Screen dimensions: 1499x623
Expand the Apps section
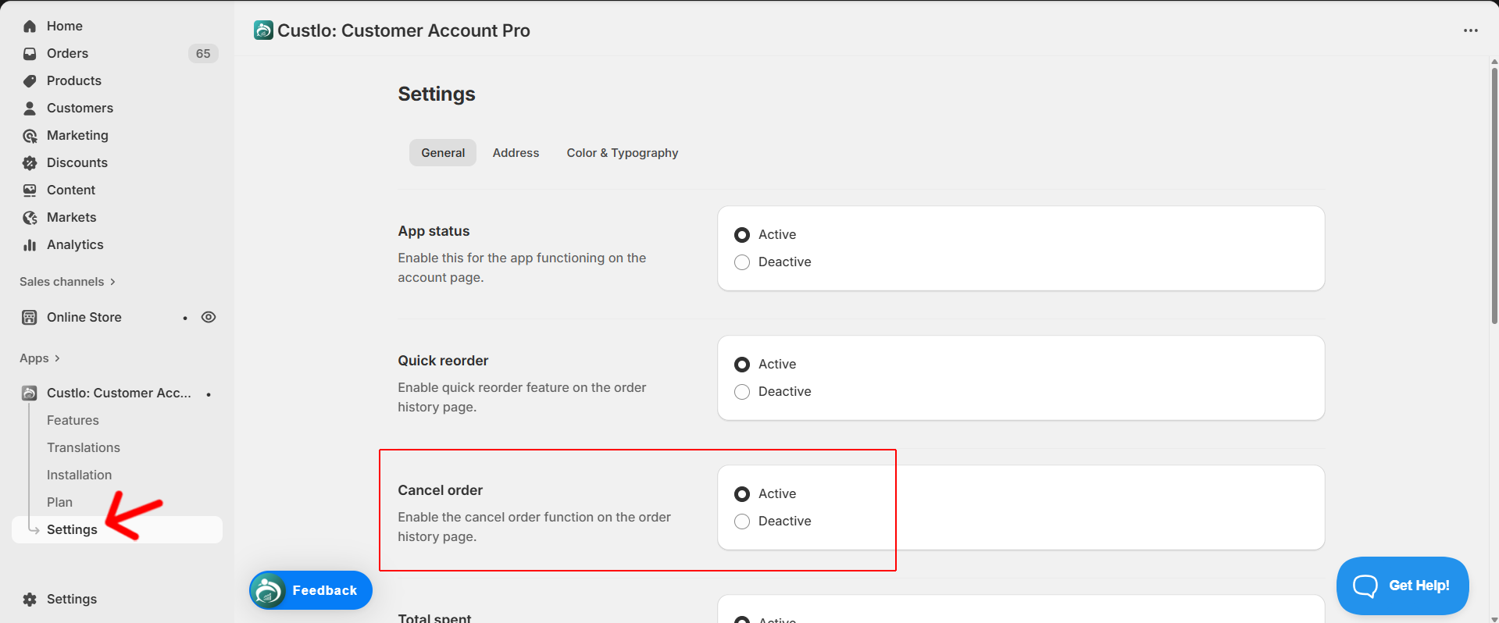40,358
